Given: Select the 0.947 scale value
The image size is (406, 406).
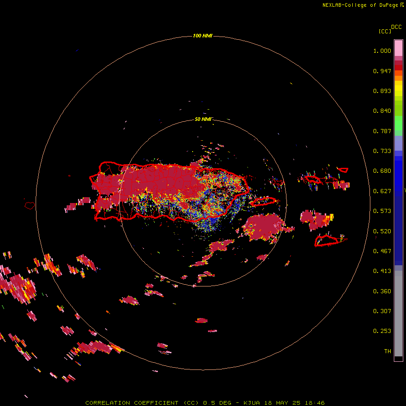Looking at the screenshot, I should pos(382,71).
